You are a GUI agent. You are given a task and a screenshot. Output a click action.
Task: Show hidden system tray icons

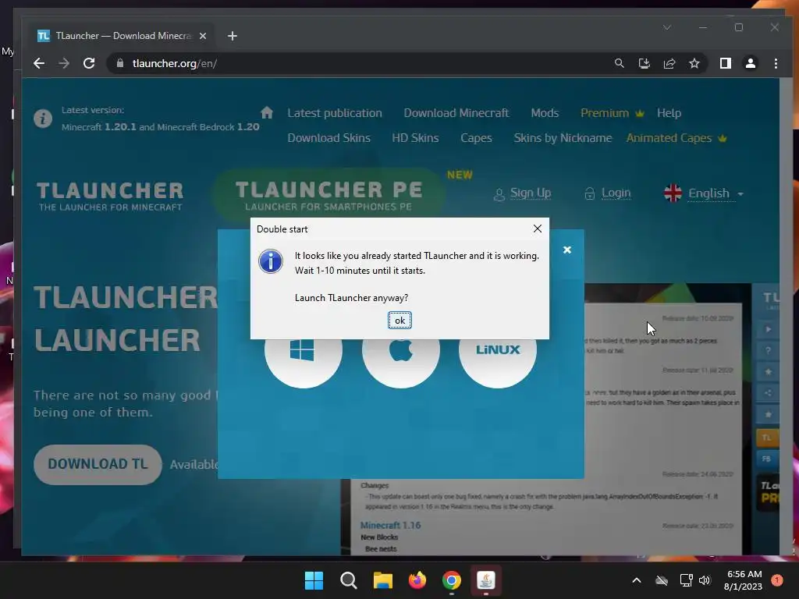click(x=637, y=580)
